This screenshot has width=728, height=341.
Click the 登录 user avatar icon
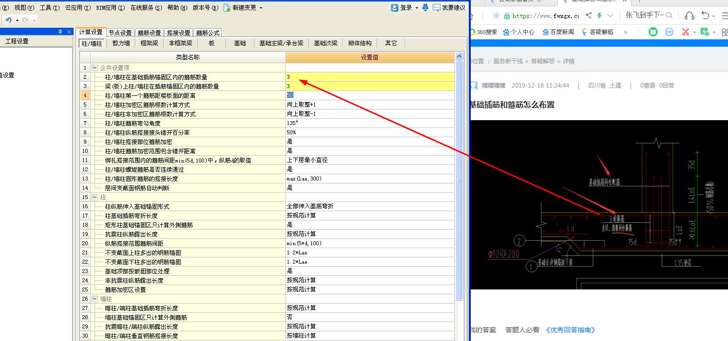395,7
